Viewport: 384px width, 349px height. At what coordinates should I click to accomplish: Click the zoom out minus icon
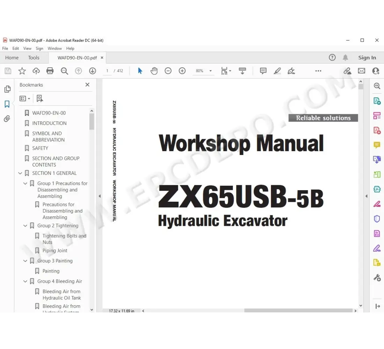coord(168,71)
